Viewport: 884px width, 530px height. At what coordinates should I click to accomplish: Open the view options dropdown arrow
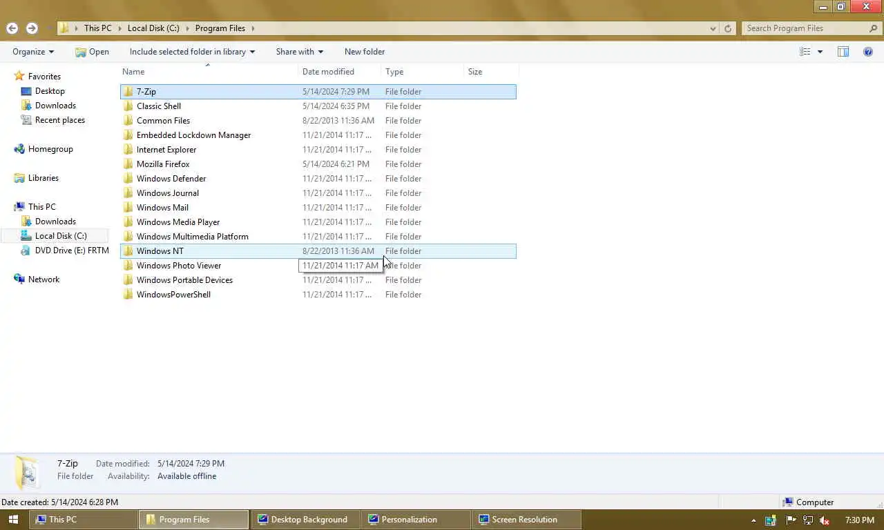(x=820, y=52)
